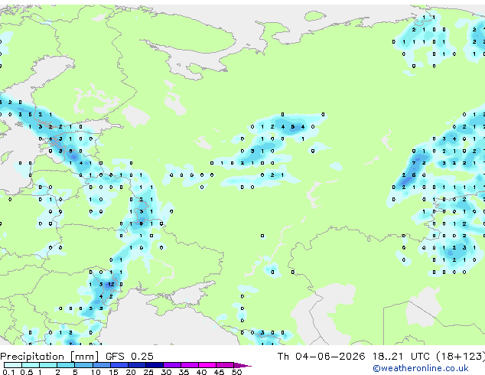Click the legend label '0.1'

coord(8,372)
